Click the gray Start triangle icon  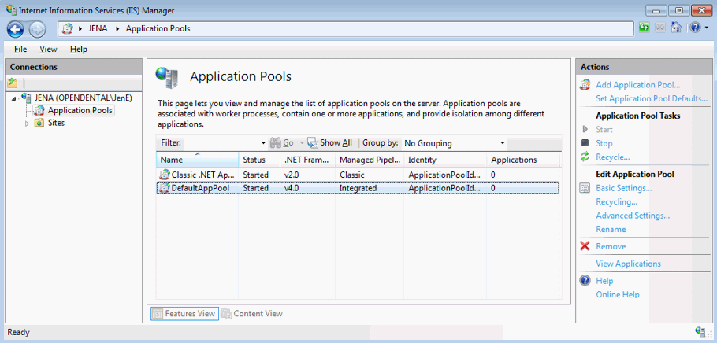click(585, 129)
